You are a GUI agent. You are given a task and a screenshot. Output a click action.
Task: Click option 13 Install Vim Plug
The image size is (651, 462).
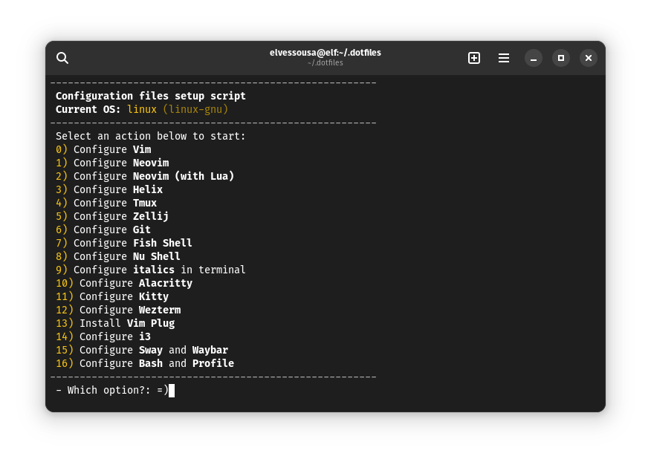(x=115, y=323)
